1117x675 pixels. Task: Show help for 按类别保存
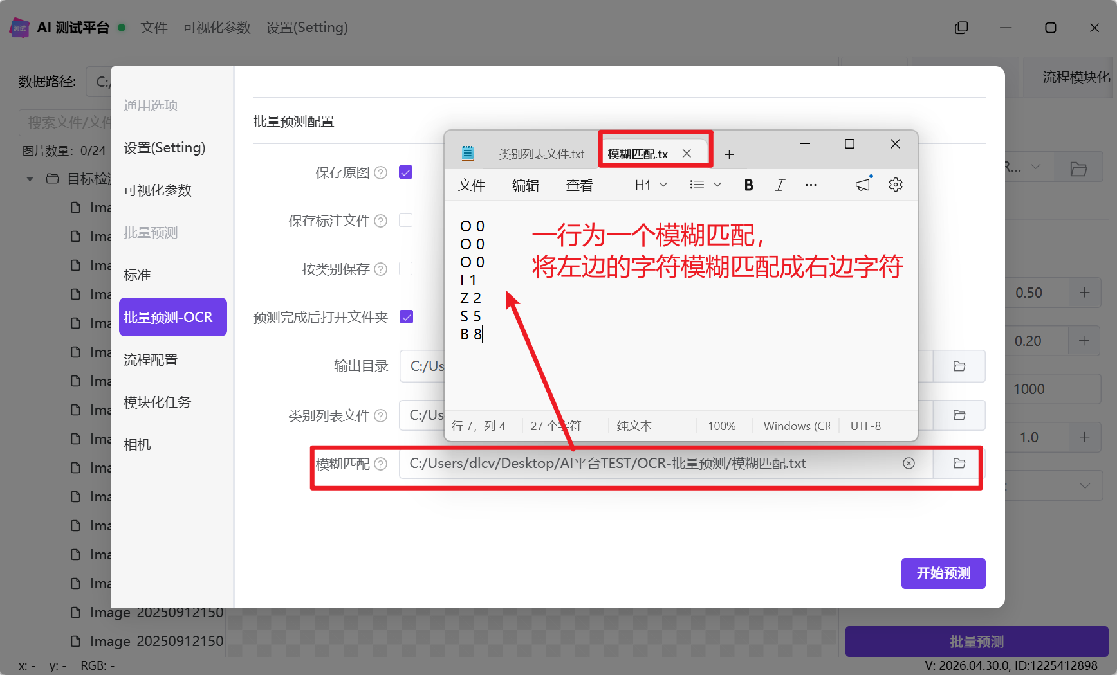[381, 269]
